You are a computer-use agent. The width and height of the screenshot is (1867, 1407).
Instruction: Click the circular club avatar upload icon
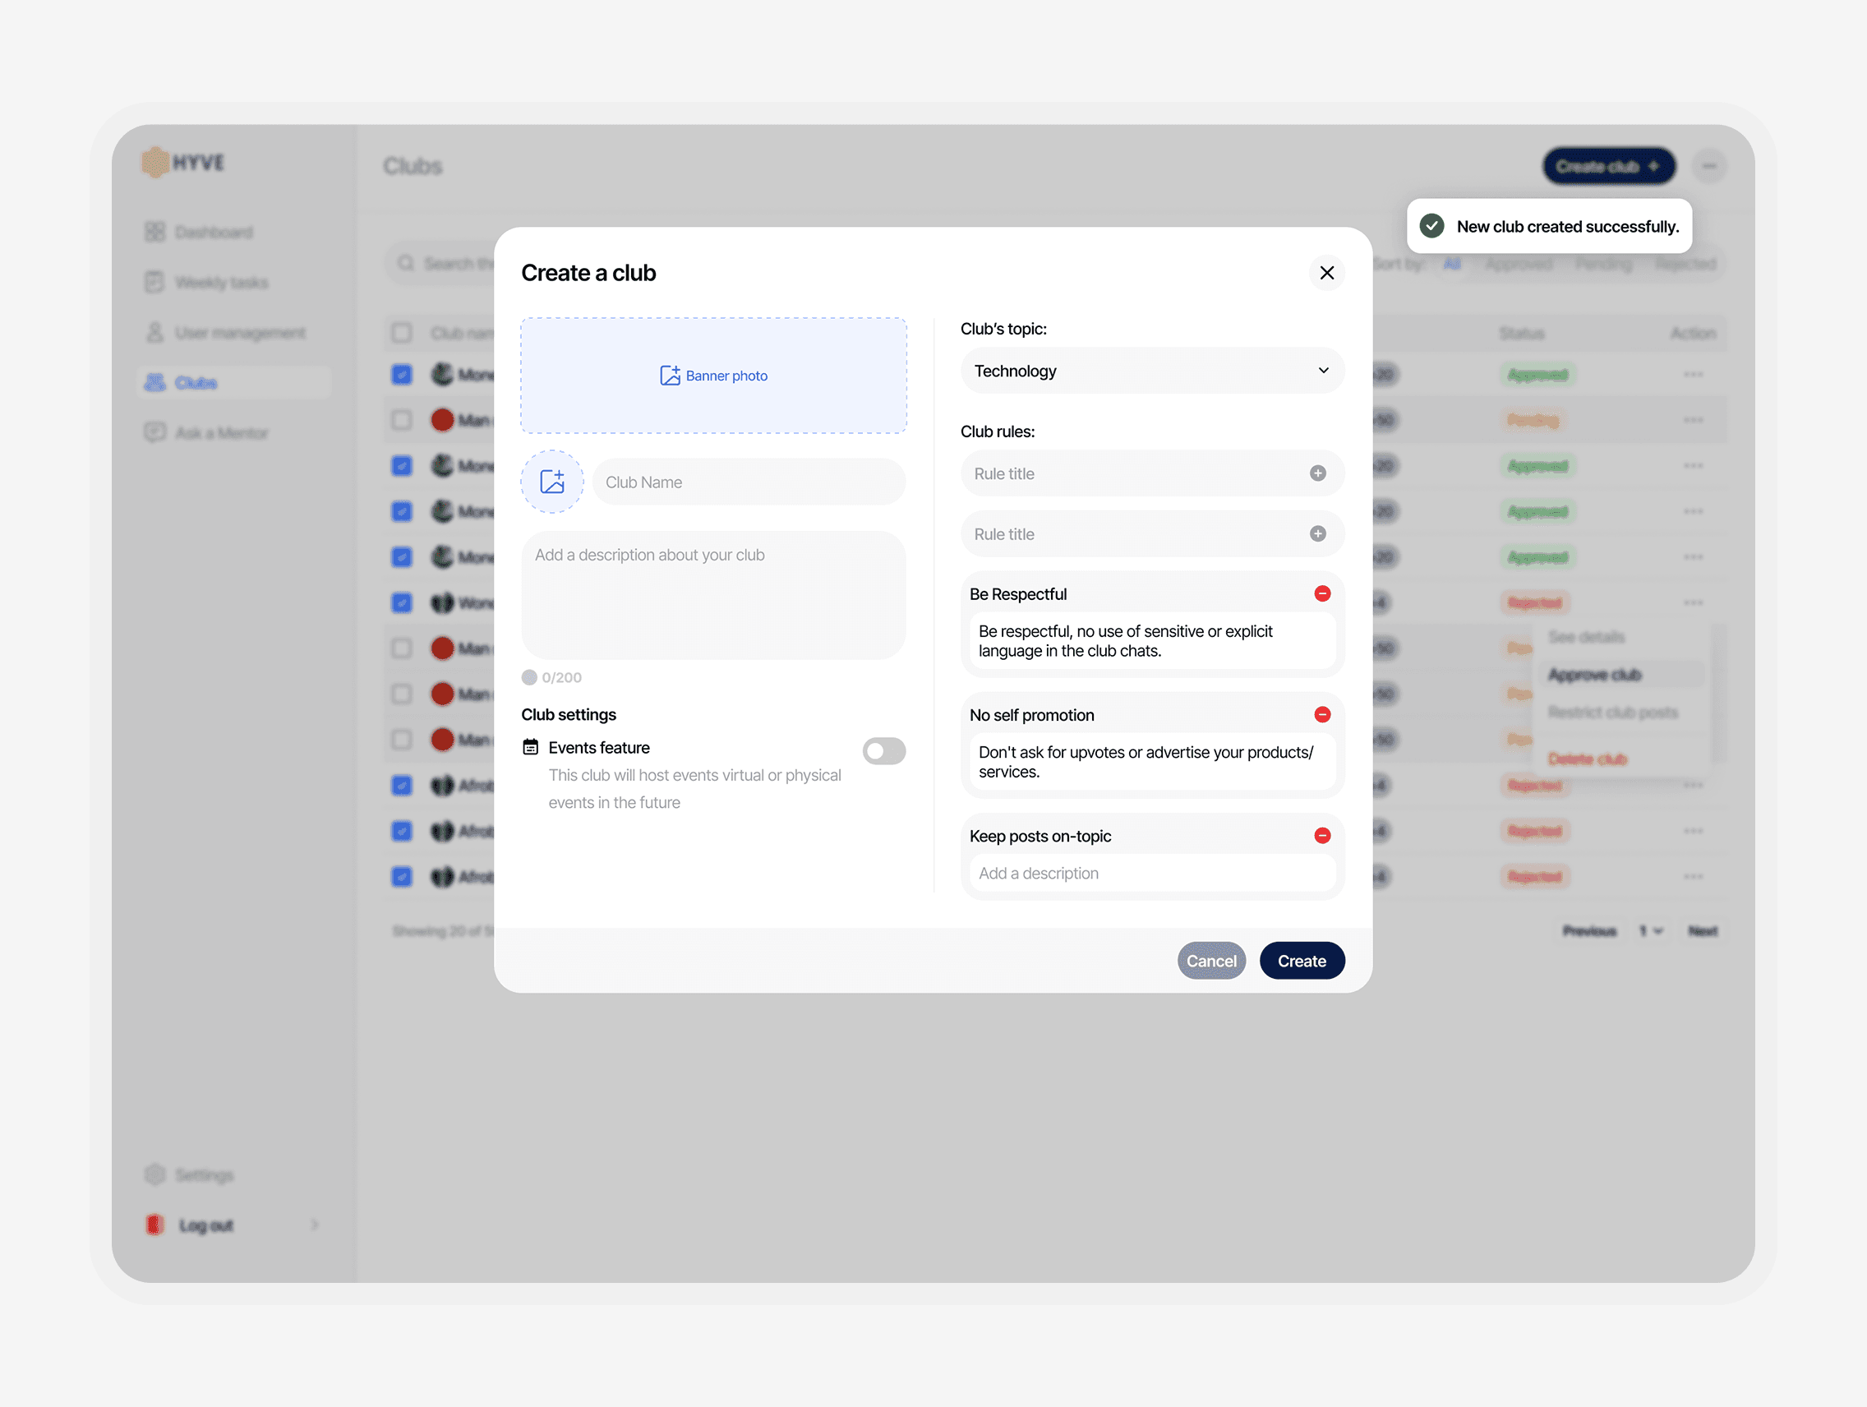(553, 481)
